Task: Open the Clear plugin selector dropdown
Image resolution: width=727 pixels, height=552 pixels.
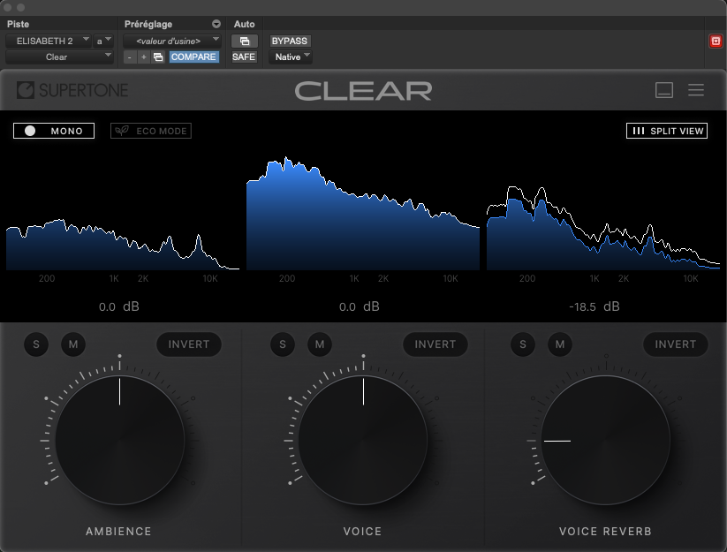Action: coord(59,57)
